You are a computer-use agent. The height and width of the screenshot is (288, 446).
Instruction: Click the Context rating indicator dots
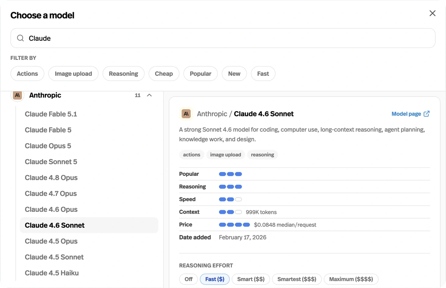[x=230, y=212]
